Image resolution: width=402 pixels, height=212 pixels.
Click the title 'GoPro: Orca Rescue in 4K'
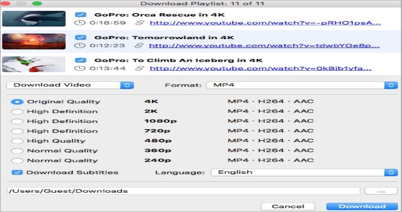tap(159, 15)
